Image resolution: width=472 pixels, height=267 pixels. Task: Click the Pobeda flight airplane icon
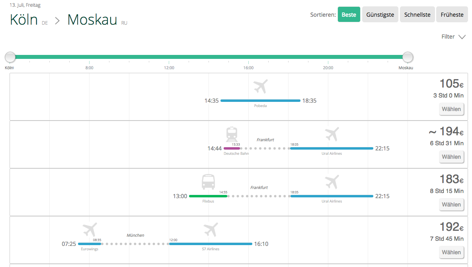pos(260,87)
